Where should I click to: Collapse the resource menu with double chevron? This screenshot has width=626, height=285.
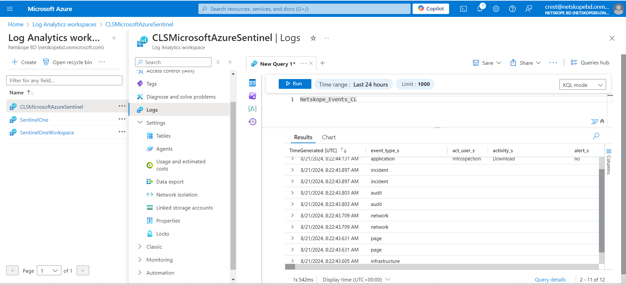click(x=230, y=62)
